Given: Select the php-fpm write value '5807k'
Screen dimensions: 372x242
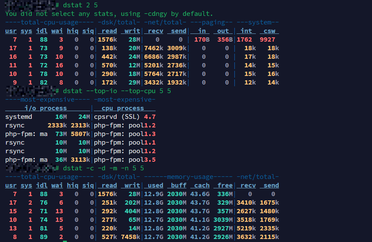Looking at the screenshot, I should [x=80, y=134].
